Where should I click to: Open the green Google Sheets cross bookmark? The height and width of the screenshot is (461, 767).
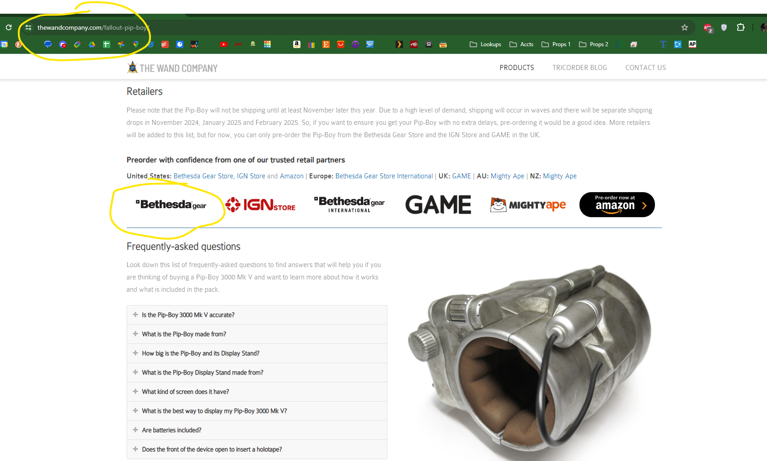[x=107, y=44]
